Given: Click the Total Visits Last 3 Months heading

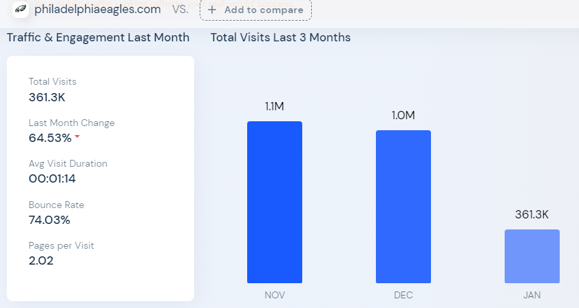Looking at the screenshot, I should pos(281,37).
